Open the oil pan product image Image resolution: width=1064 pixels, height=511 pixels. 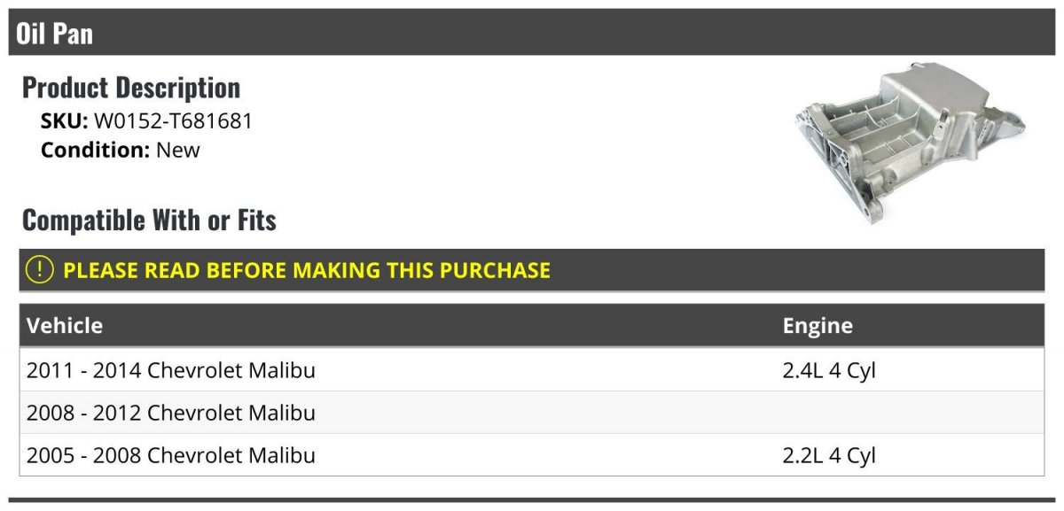(x=912, y=141)
